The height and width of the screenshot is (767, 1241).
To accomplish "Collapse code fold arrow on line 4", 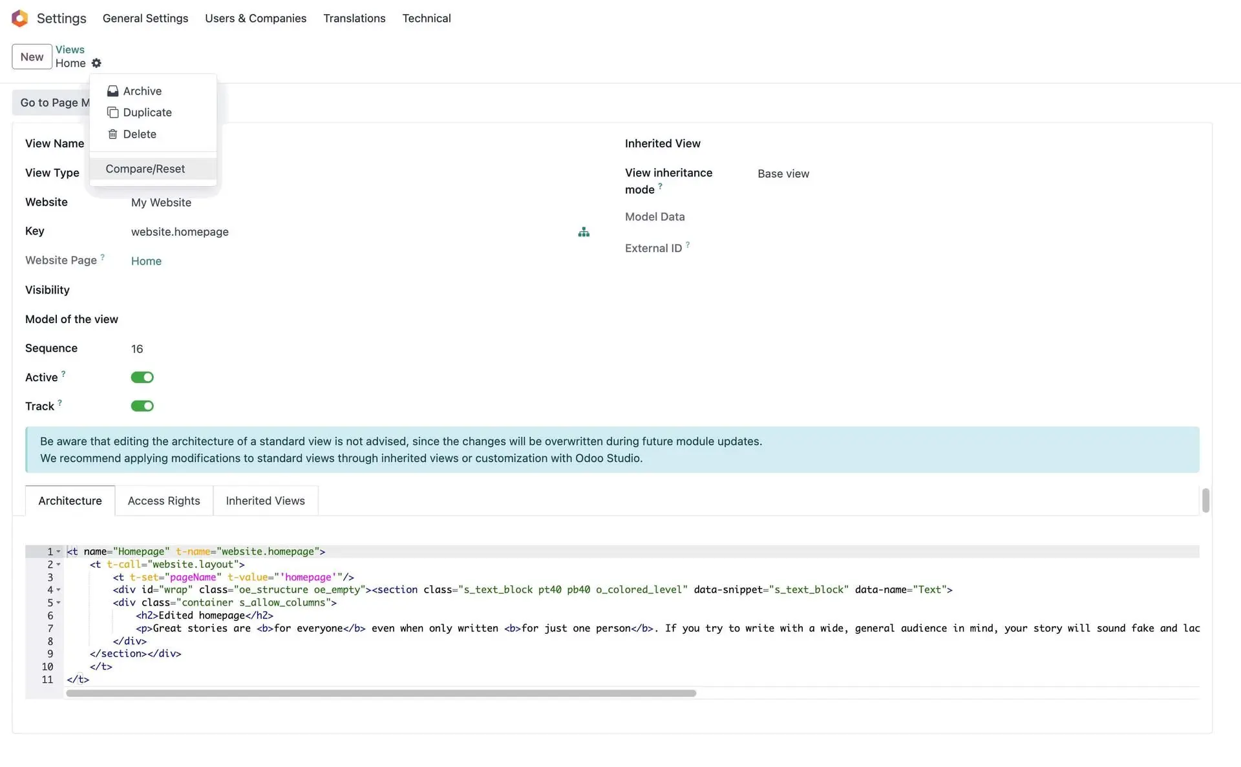I will [x=59, y=590].
